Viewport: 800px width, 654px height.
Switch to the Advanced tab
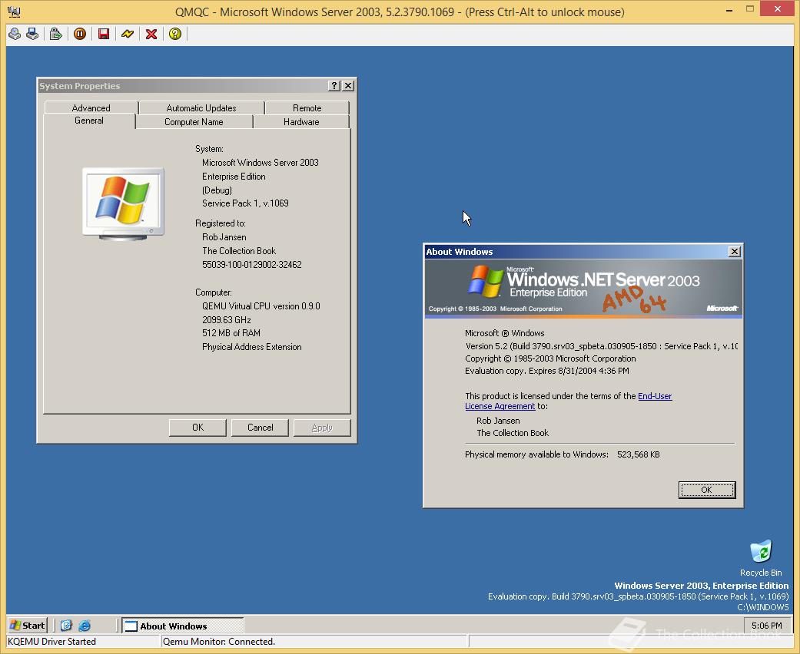tap(91, 107)
